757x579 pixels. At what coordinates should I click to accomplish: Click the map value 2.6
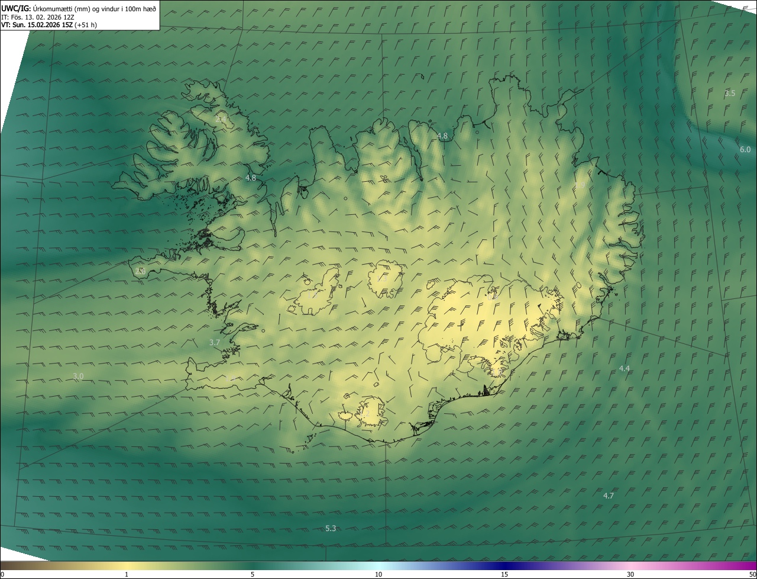(x=140, y=271)
